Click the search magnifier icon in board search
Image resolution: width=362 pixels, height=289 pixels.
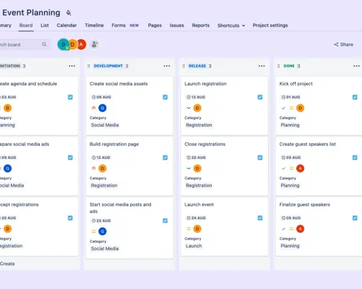[44, 44]
